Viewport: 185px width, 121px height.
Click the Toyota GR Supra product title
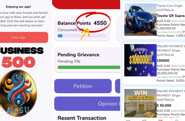(171, 16)
